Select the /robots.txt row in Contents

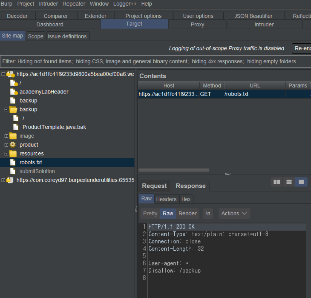pos(215,94)
